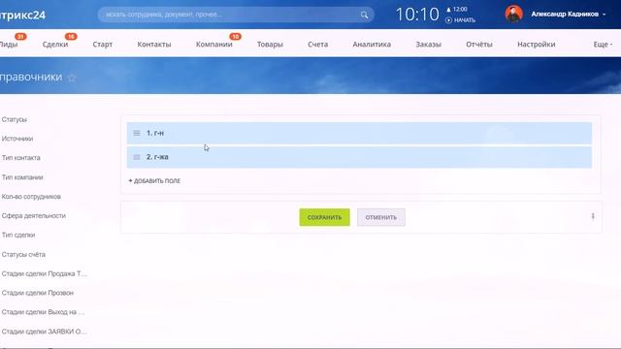Open Кол-во сотрудников in the sidebar
Viewport: 621px width, 349px height.
tap(31, 197)
